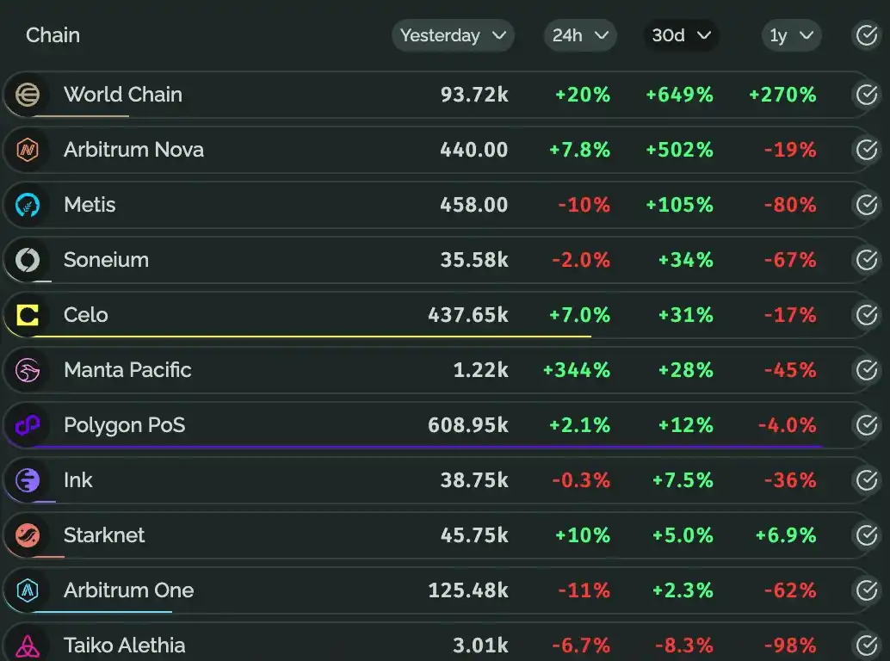Image resolution: width=890 pixels, height=661 pixels.
Task: Click World Chain 1y change +270%
Action: coord(782,94)
